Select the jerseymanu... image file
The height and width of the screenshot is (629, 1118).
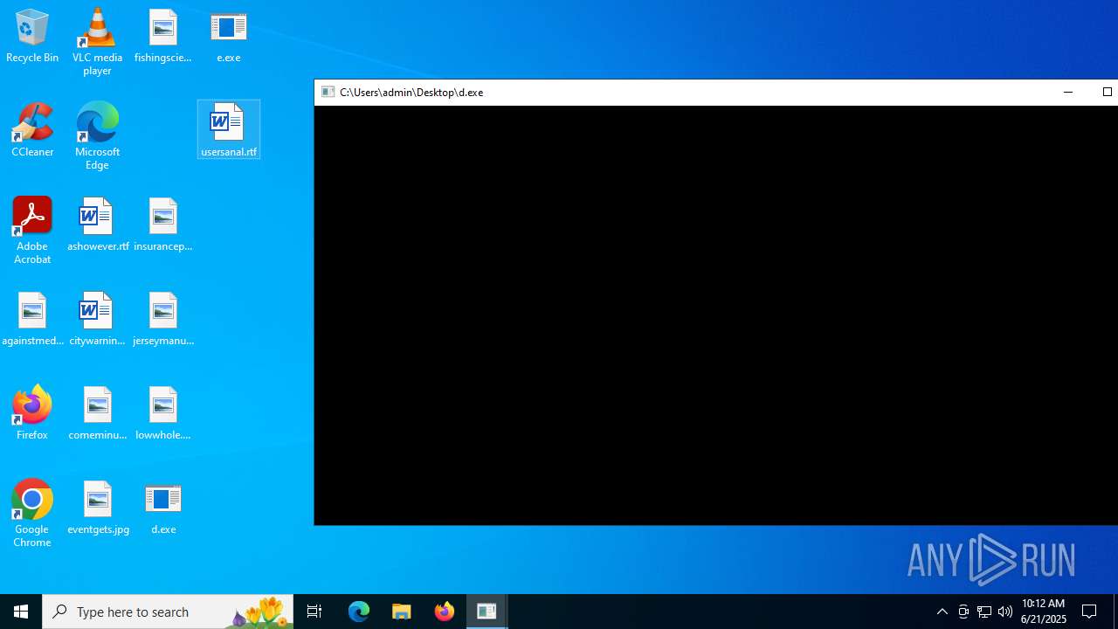(x=162, y=320)
